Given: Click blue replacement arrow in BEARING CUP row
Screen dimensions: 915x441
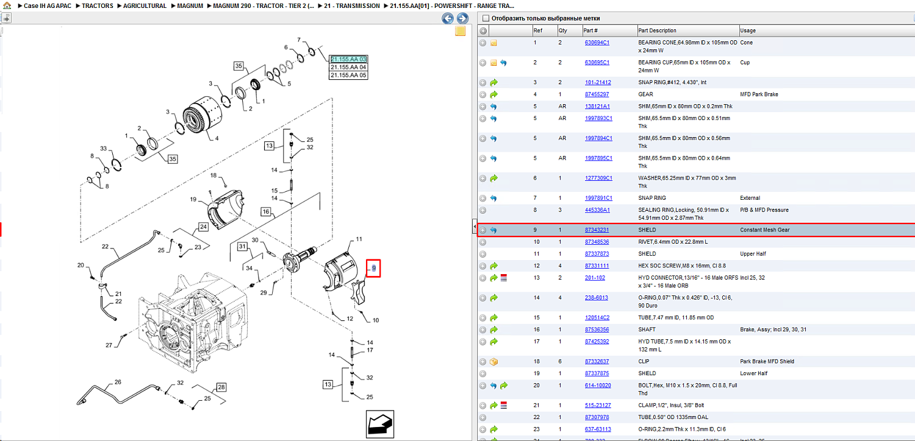Looking at the screenshot, I should [x=504, y=63].
